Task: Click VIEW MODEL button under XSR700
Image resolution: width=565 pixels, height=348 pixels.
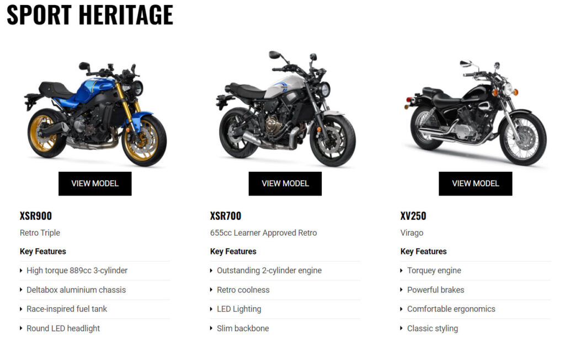Action: click(285, 184)
